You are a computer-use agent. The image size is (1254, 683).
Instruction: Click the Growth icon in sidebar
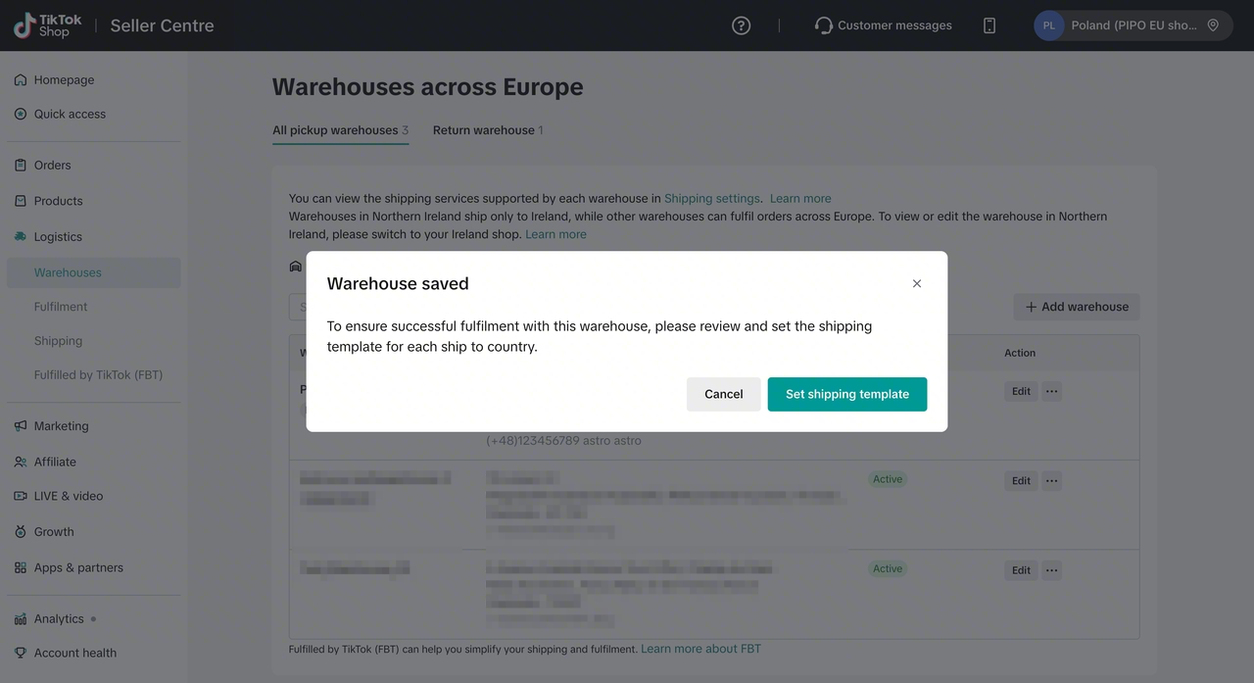(21, 532)
